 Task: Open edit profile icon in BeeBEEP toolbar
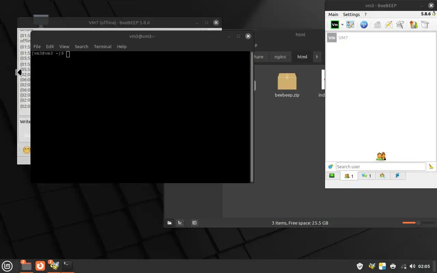[350, 25]
